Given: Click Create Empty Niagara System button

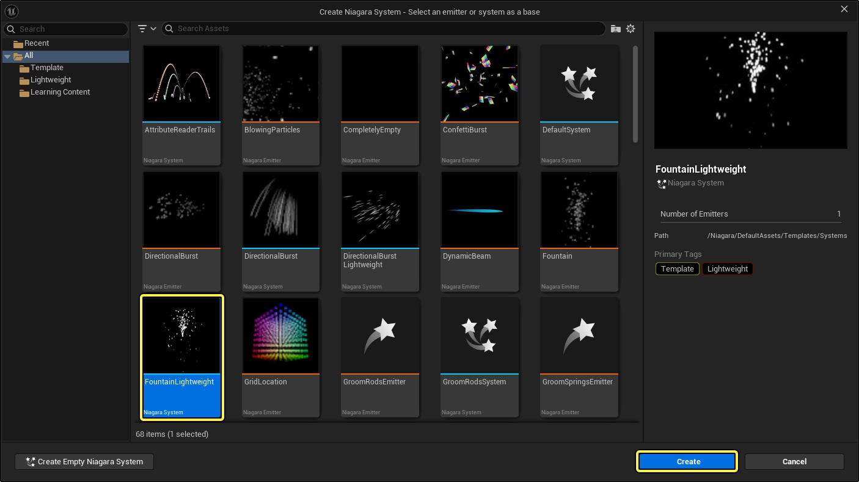Looking at the screenshot, I should click(84, 462).
